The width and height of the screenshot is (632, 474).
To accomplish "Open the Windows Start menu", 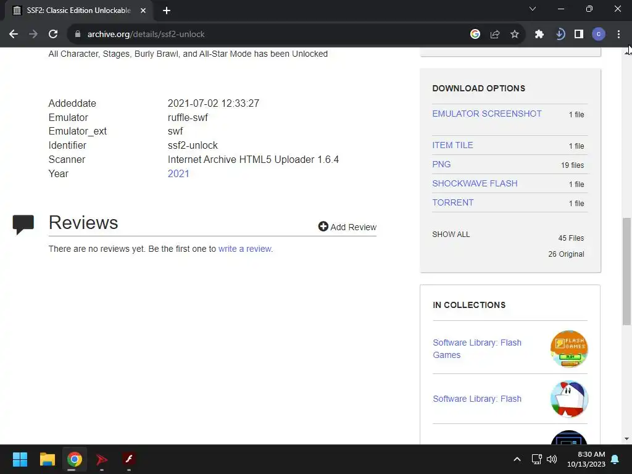I will 20,459.
